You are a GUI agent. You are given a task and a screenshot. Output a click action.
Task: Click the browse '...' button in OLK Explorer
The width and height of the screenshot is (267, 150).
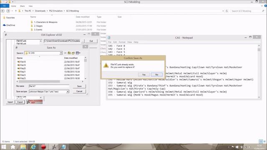pos(83,41)
